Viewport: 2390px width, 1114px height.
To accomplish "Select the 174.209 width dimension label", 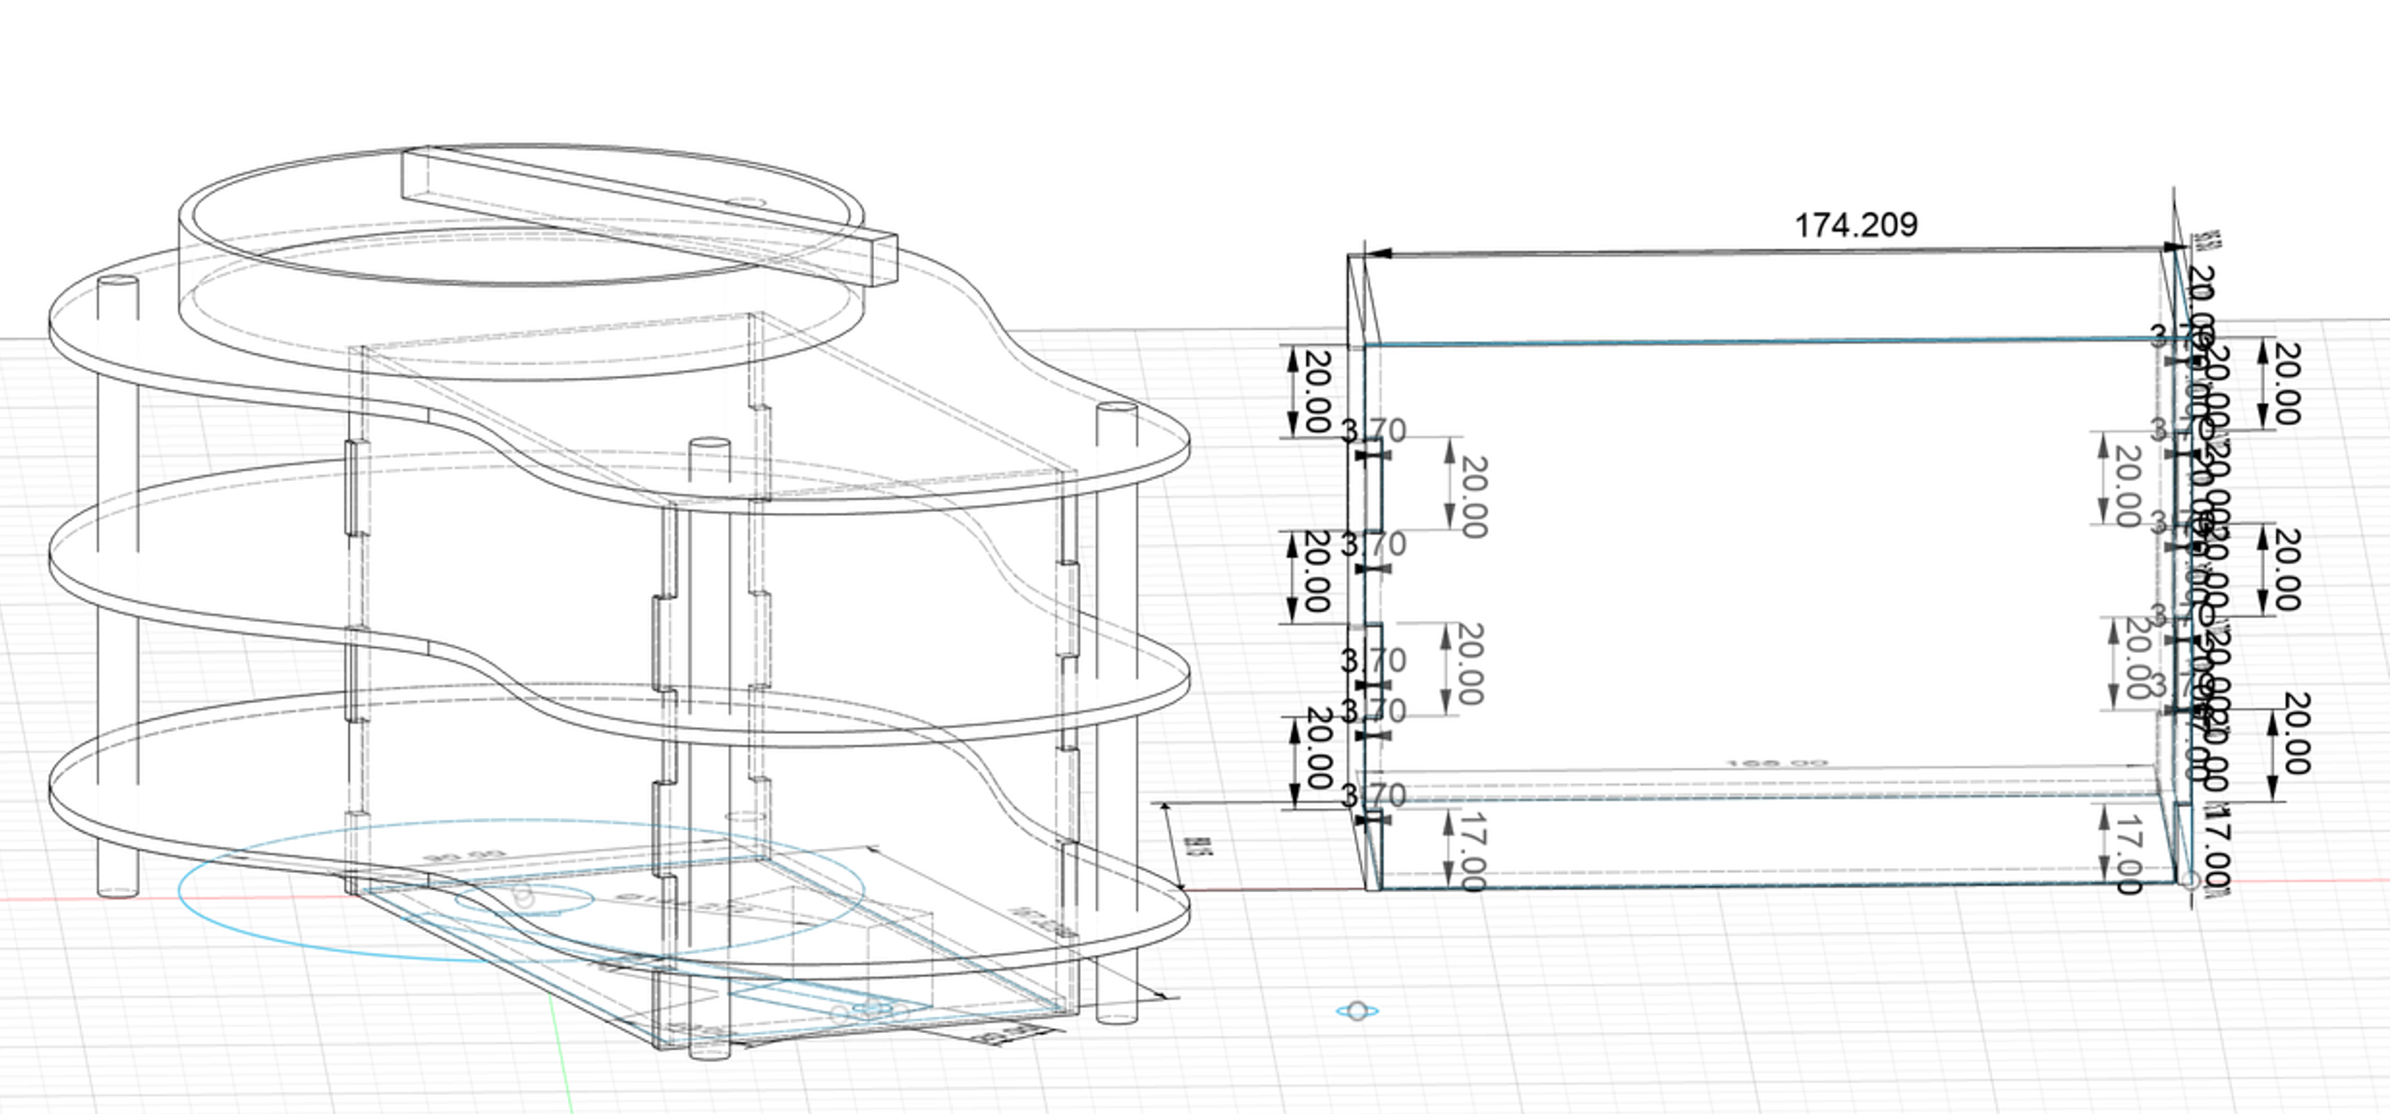I will 1855,225.
